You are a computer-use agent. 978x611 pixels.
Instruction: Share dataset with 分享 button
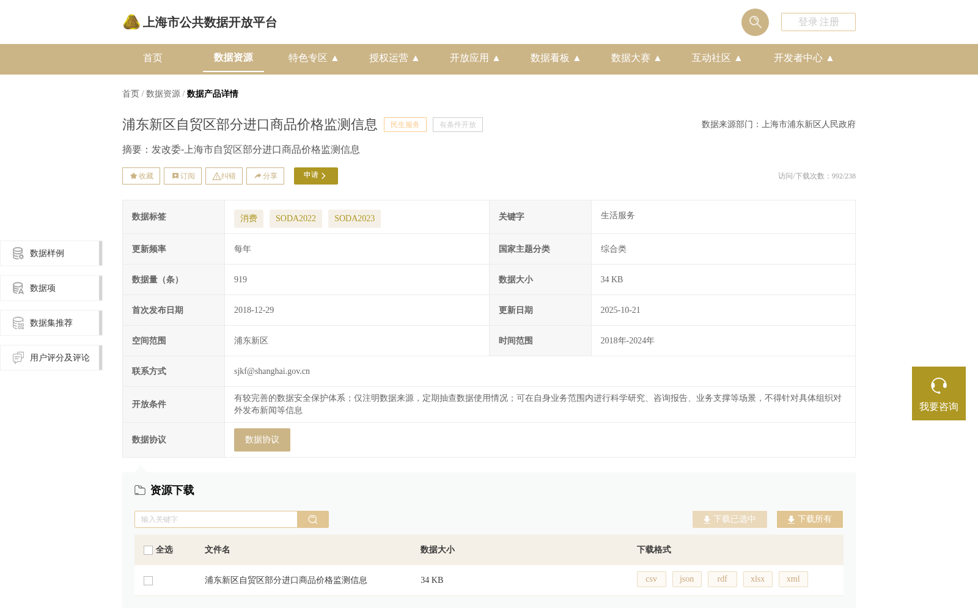click(265, 176)
